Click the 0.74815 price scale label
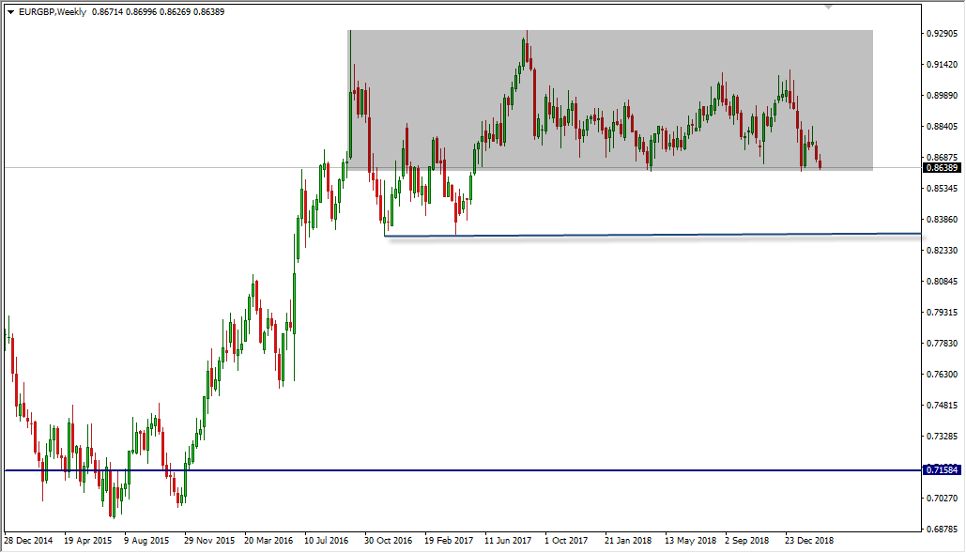Screen dimensions: 966x553 [942, 406]
